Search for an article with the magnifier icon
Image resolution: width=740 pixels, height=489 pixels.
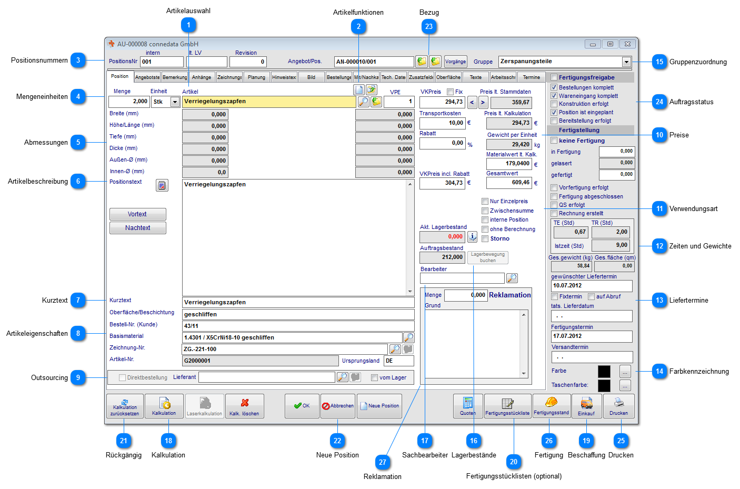(x=363, y=102)
